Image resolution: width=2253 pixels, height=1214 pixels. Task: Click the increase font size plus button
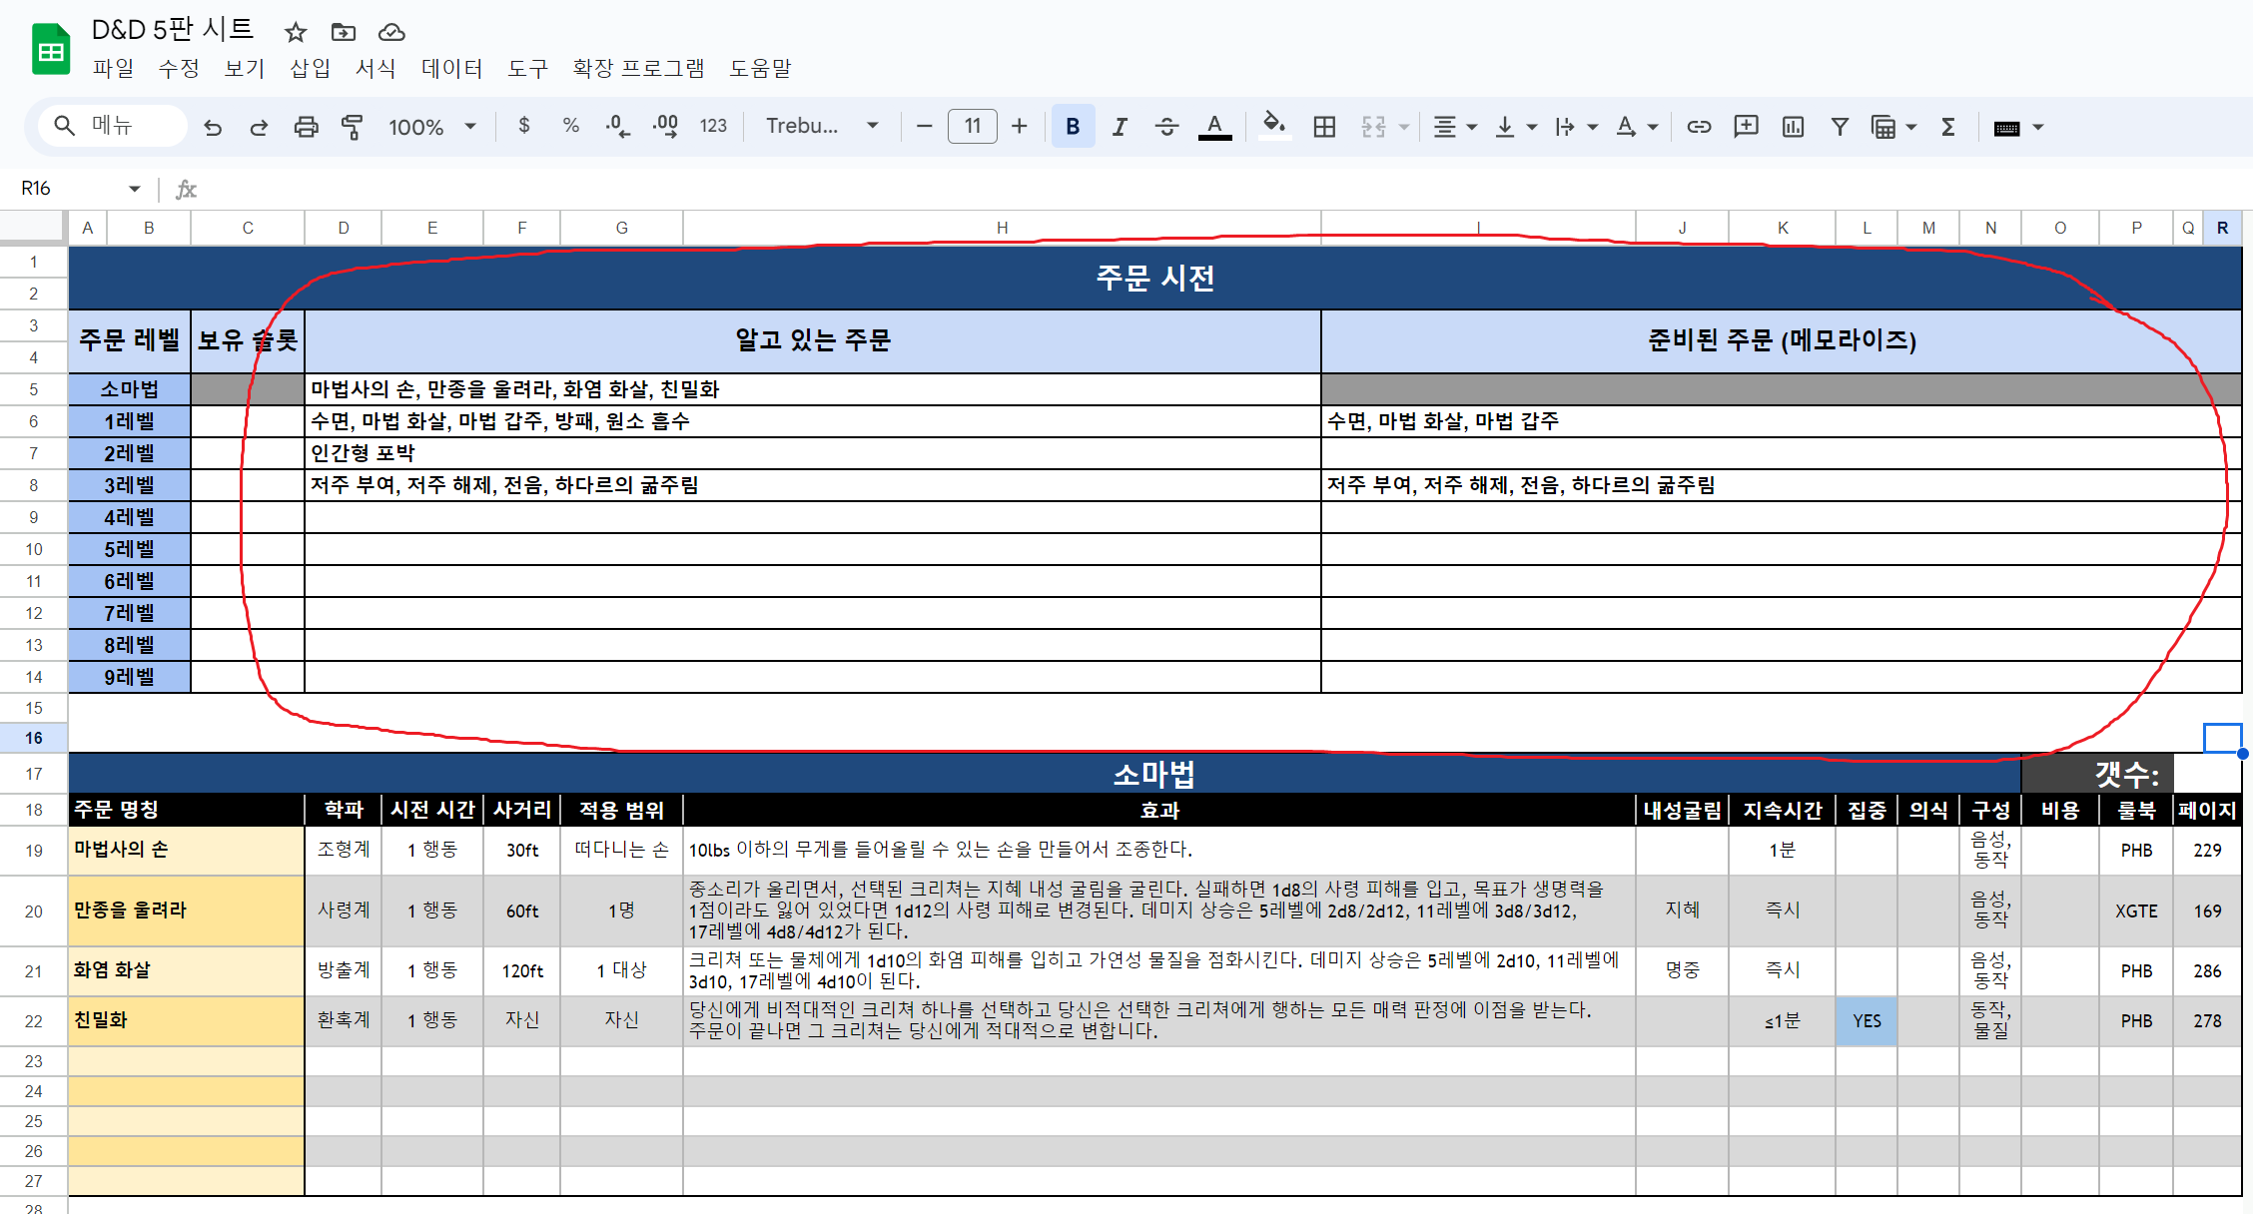coord(1019,127)
